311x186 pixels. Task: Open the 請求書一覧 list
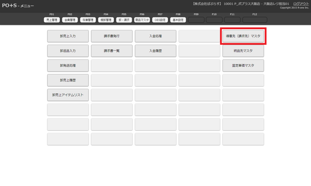click(111, 51)
